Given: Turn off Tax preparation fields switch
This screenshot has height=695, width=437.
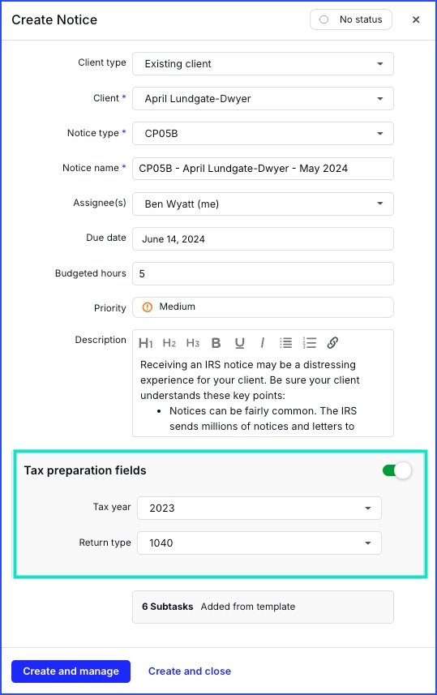Looking at the screenshot, I should (396, 470).
